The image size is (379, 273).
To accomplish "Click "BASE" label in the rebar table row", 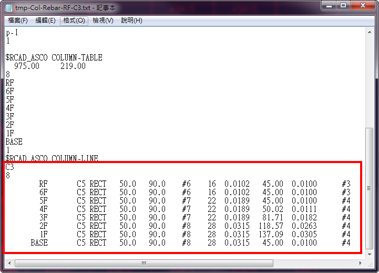I will tap(39, 242).
